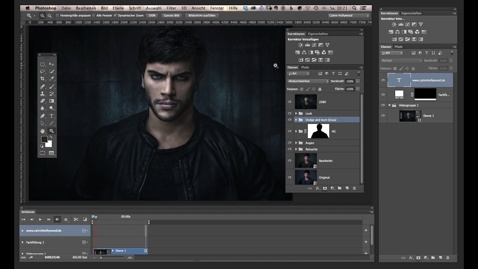Click the foreground color swatch in toolbox
The height and width of the screenshot is (269, 478).
44,139
